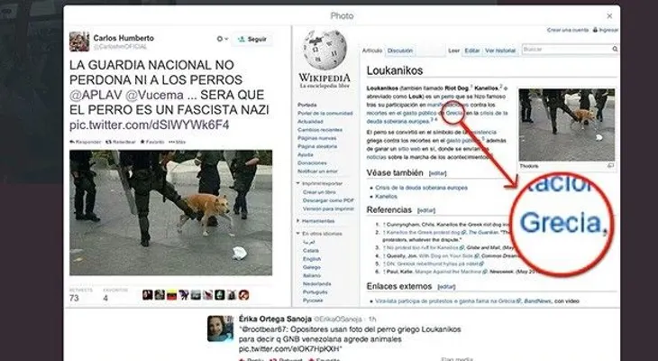
Task: Open the pic.twitter.com/elOK7HpKXH link
Action: point(289,349)
